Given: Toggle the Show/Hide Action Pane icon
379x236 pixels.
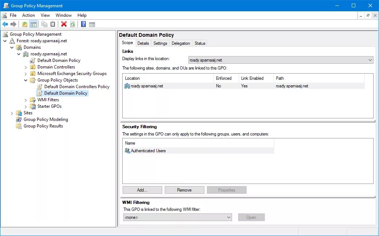Looking at the screenshot, I should coord(92,24).
